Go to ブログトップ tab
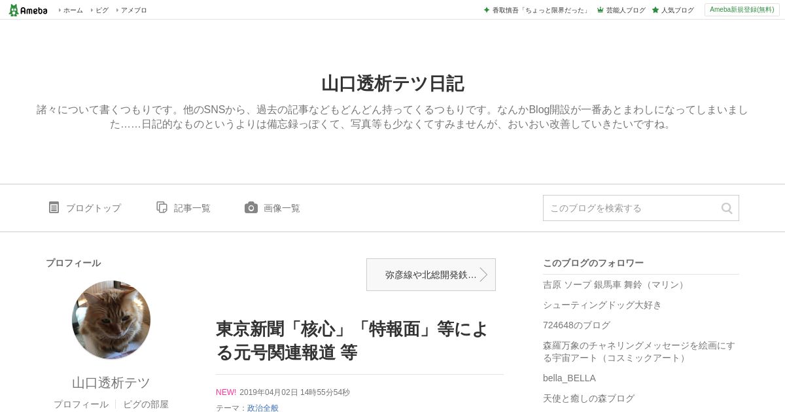 pos(94,208)
